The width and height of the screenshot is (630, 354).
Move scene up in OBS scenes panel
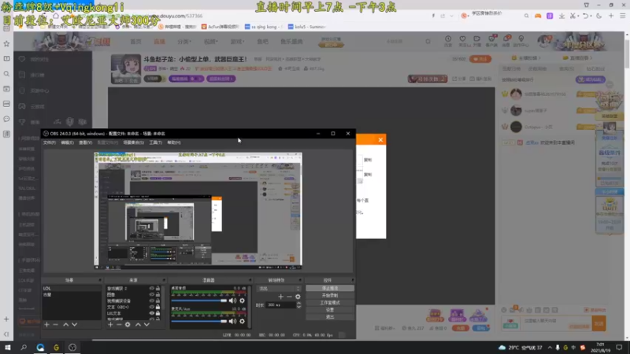coord(66,324)
